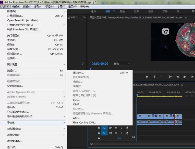This screenshot has width=195, height=149.
Task: Switch to the 颜色 workspace tab
Action: coord(122,11)
